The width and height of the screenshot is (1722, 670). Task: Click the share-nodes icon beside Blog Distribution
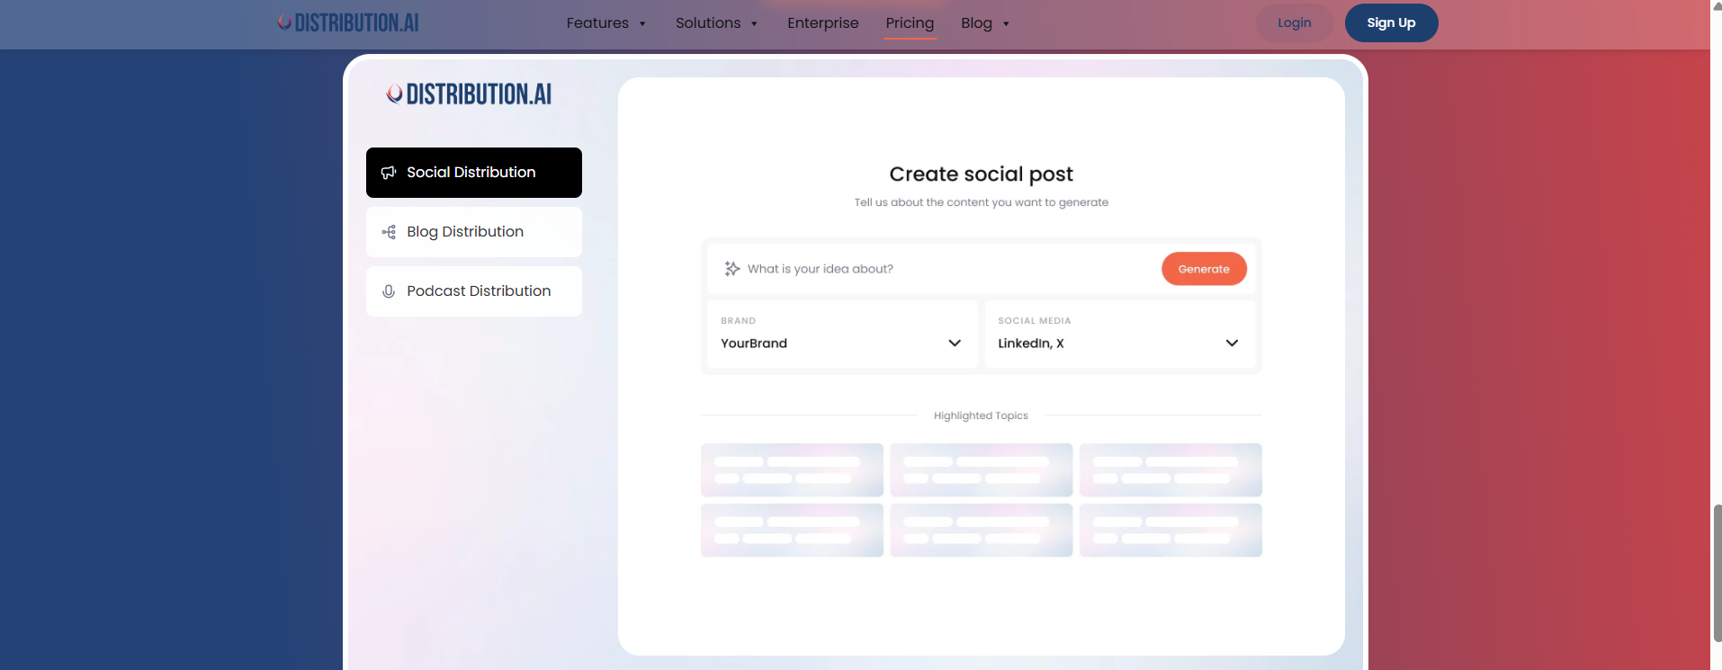coord(389,232)
